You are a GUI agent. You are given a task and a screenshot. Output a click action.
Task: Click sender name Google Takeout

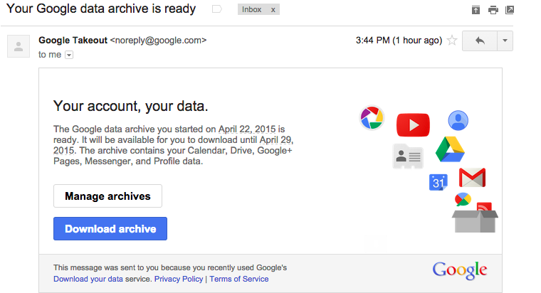[73, 41]
